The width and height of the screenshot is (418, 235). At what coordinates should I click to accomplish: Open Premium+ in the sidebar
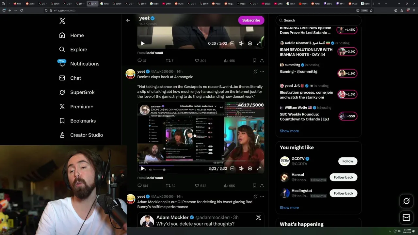[76, 106]
